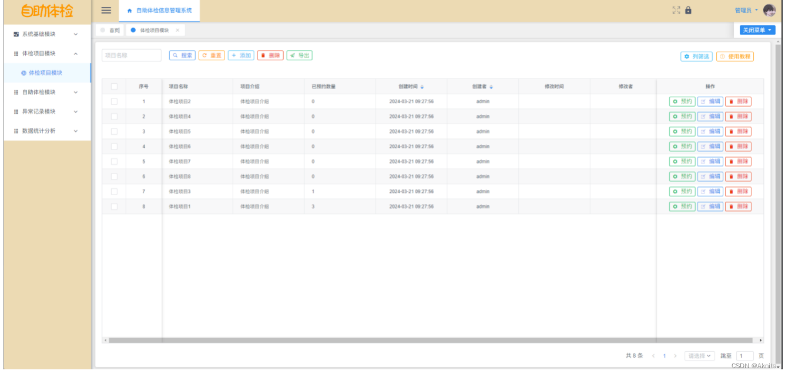Open the 列筛选 column filter

click(696, 56)
